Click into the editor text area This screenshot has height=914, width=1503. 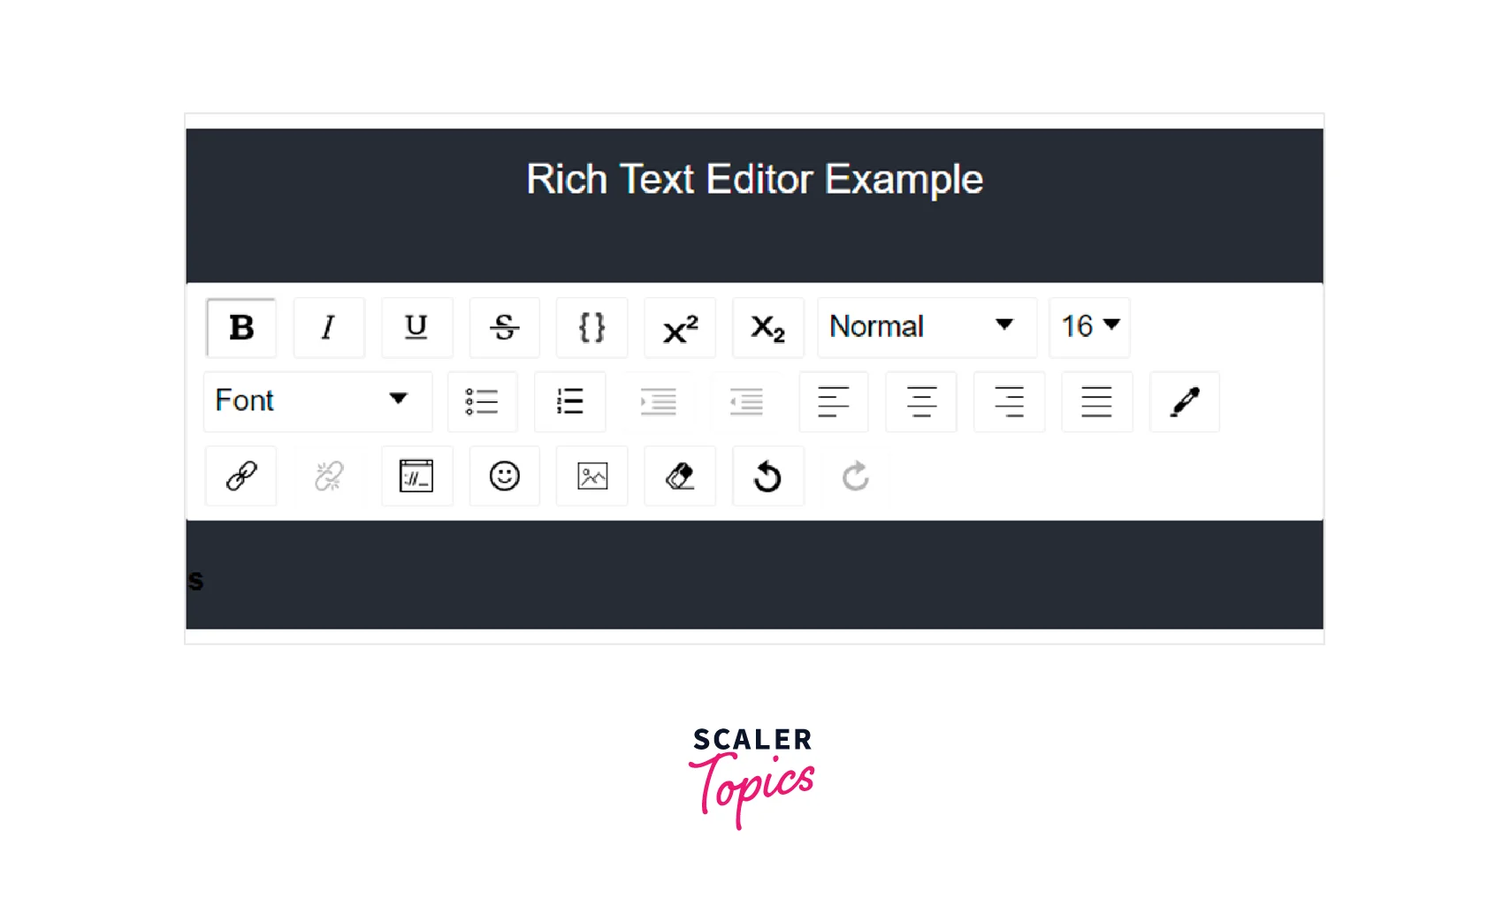click(x=754, y=575)
